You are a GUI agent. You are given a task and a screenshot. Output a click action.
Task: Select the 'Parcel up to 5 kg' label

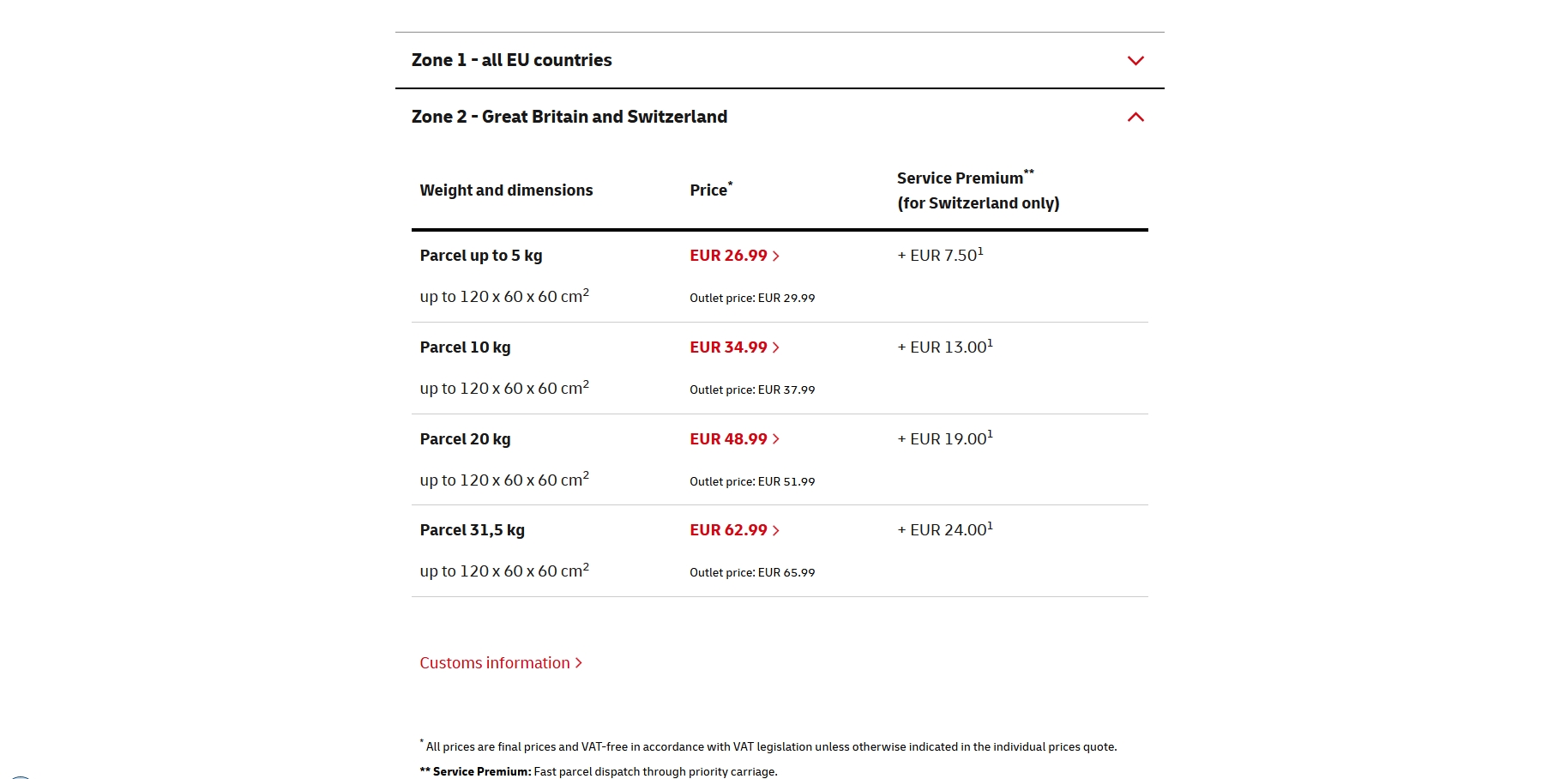(x=481, y=256)
